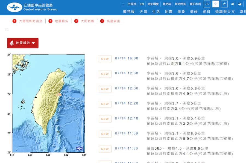Click NEW badge for 12:38 quake
The image size is (246, 163).
[105, 74]
